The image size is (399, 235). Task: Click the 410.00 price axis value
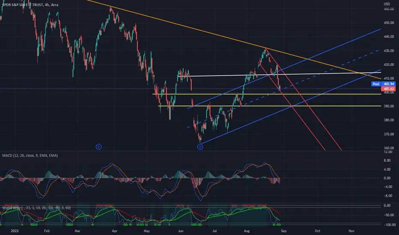[x=389, y=79]
